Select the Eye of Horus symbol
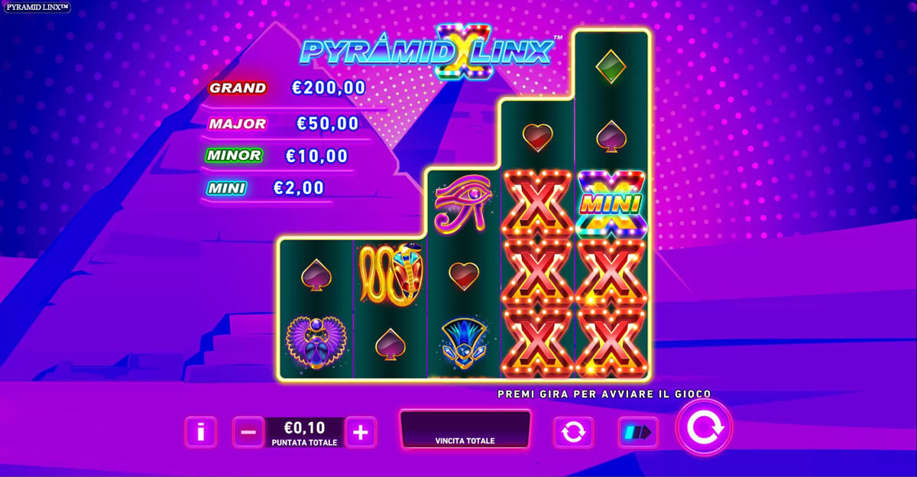 point(463,203)
